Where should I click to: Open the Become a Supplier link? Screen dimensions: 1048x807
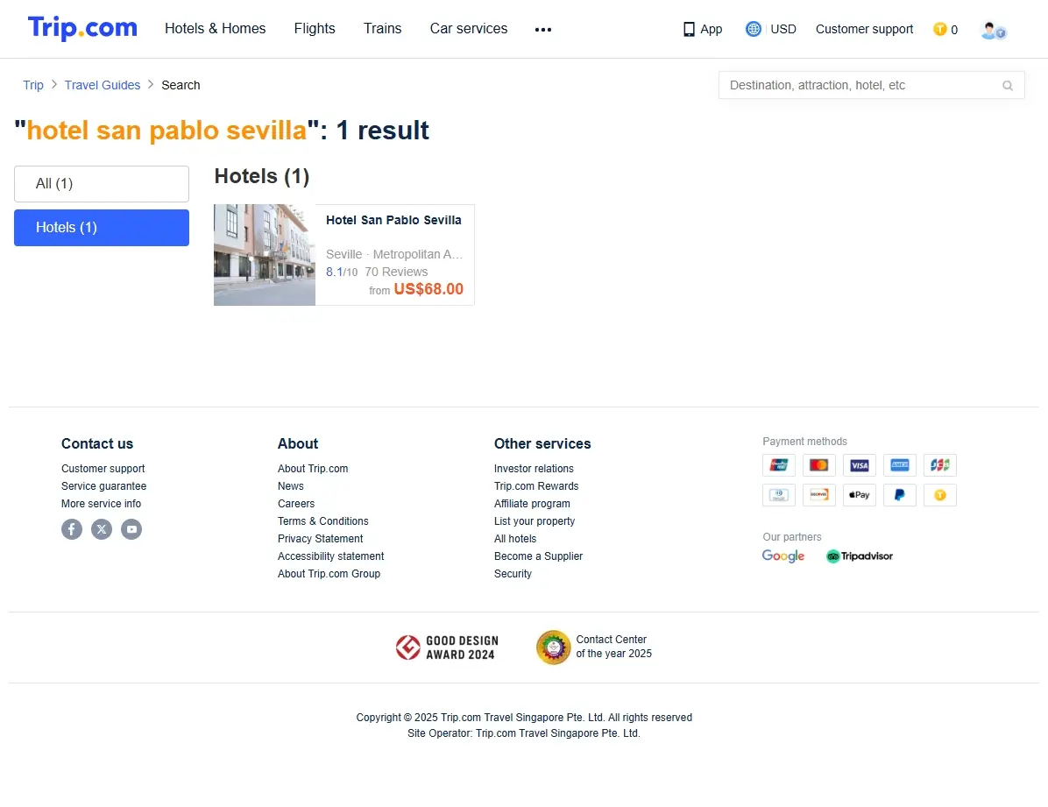(538, 556)
